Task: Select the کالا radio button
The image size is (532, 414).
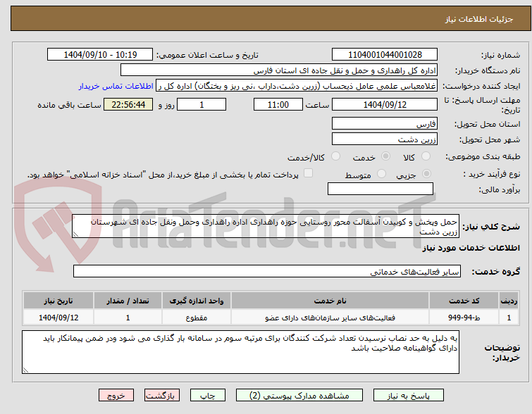Action: (426, 156)
